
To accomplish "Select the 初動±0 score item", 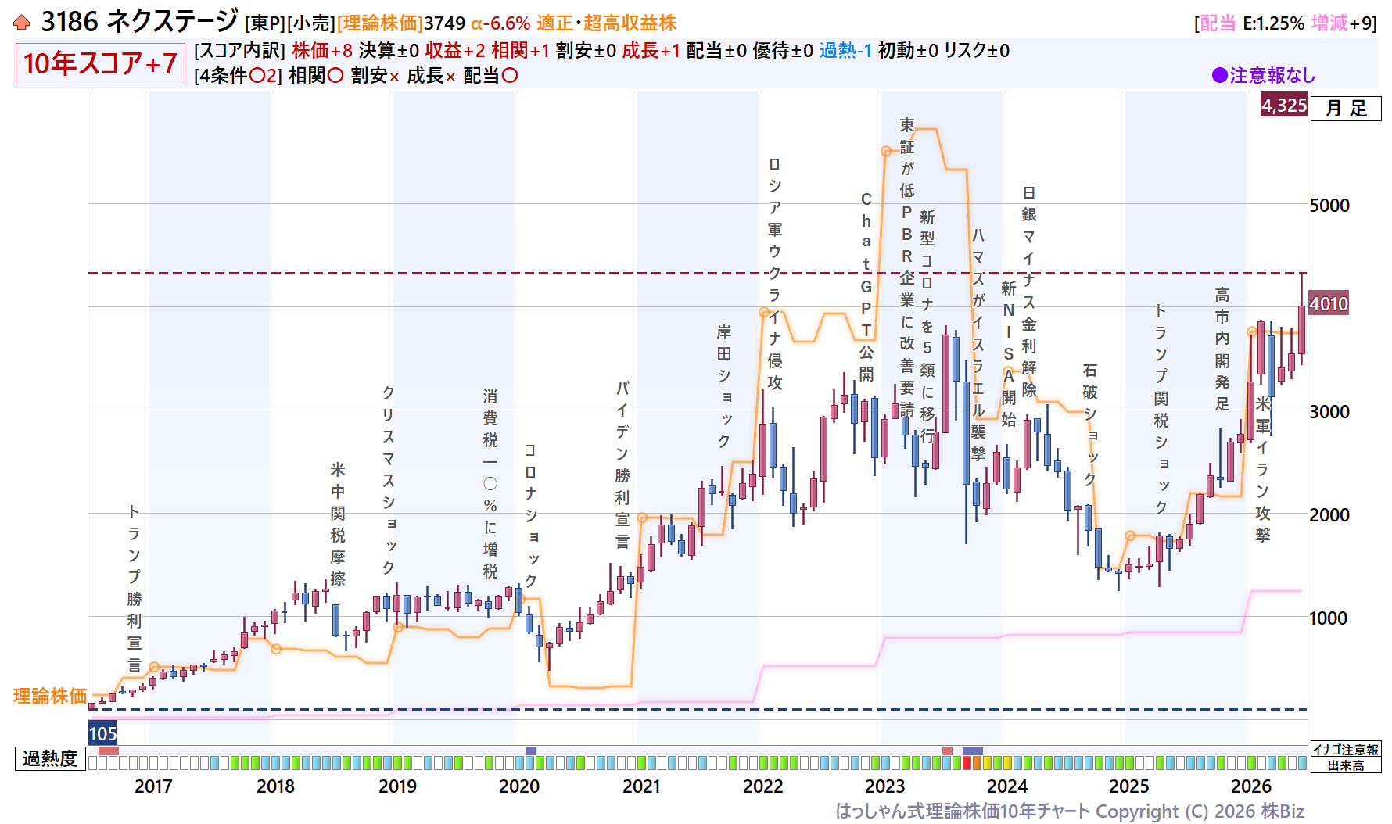I will click(x=908, y=51).
